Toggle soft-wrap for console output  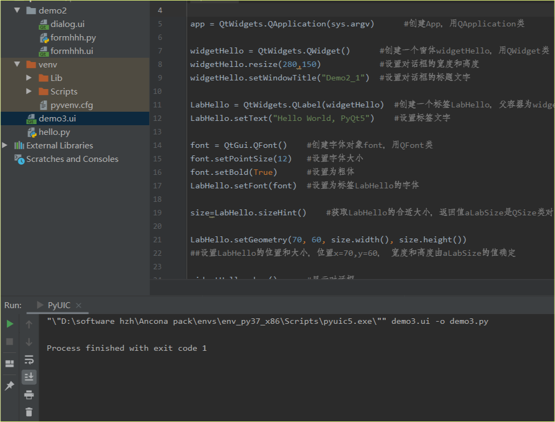pos(29,359)
